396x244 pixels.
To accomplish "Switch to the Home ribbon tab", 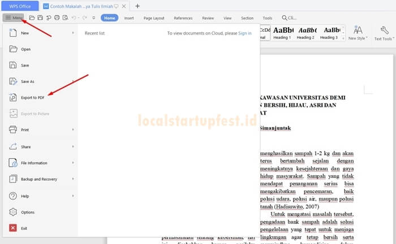I will pos(110,18).
